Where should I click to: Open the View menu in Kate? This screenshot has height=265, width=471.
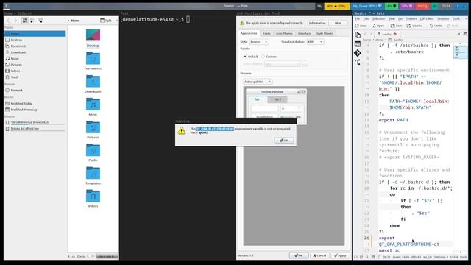pyautogui.click(x=392, y=18)
